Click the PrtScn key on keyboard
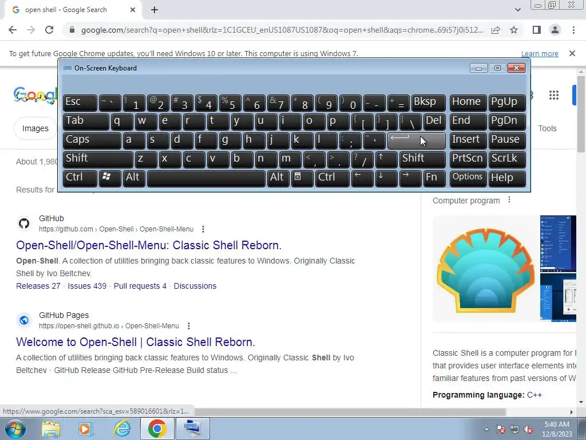 (x=468, y=159)
